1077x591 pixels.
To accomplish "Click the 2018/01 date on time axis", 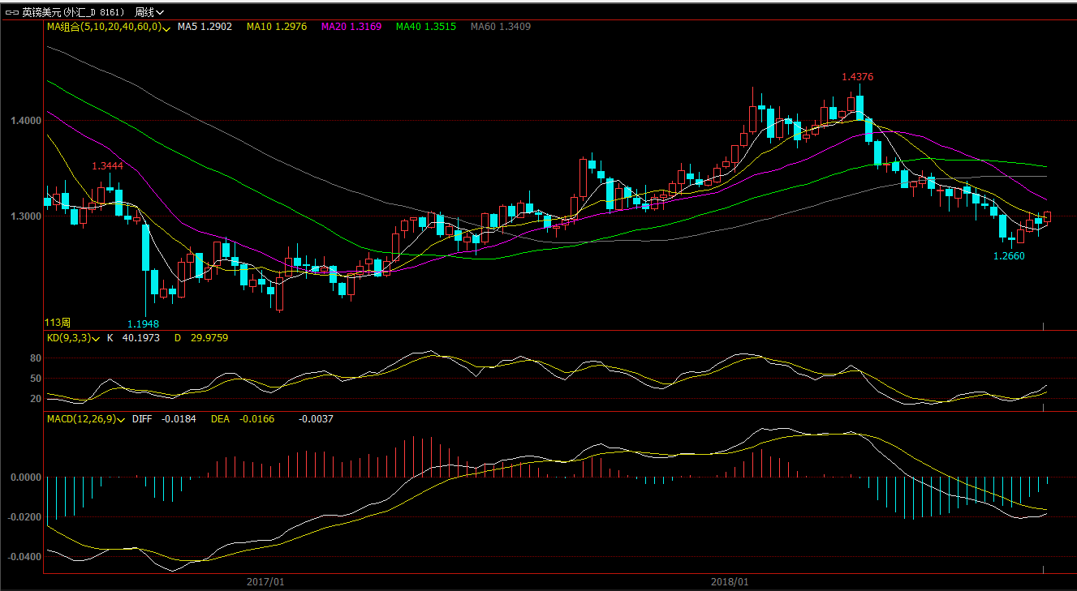I will pos(730,582).
